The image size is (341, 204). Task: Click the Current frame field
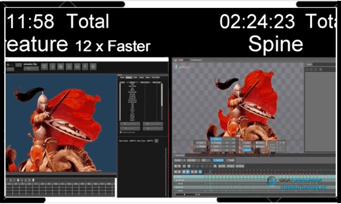click(180, 160)
